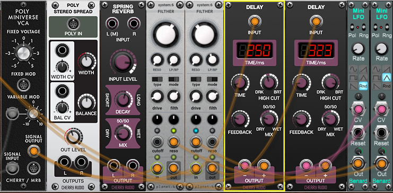Toggle the mode switch on second Filther

point(213,79)
